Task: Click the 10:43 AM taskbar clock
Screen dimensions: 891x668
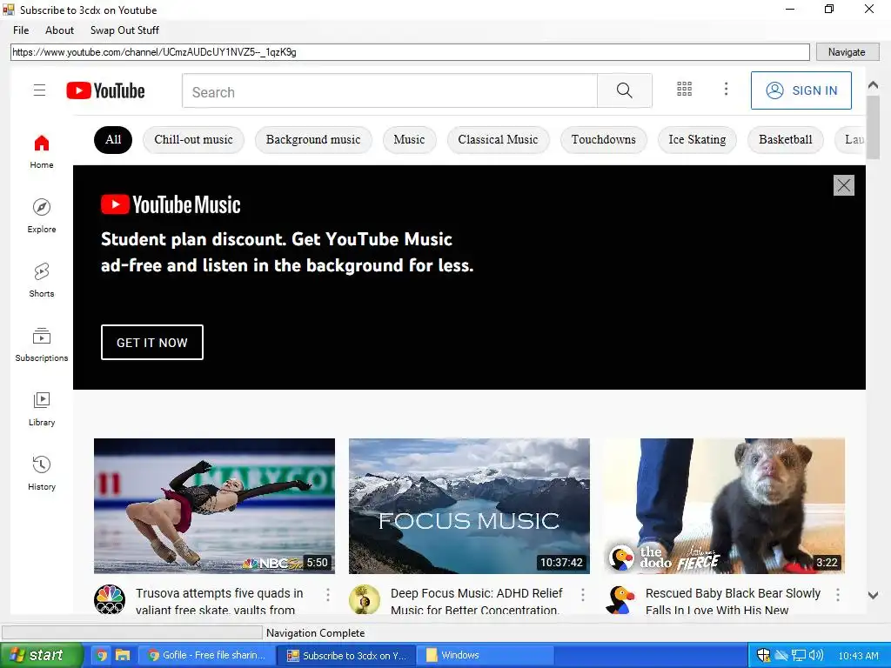Action: 858,656
